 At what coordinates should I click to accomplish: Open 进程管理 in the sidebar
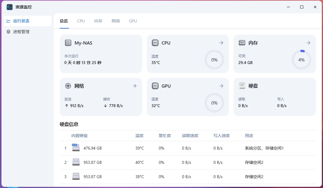(x=21, y=32)
